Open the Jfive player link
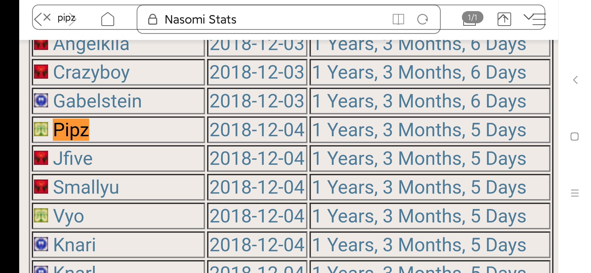 tap(73, 158)
